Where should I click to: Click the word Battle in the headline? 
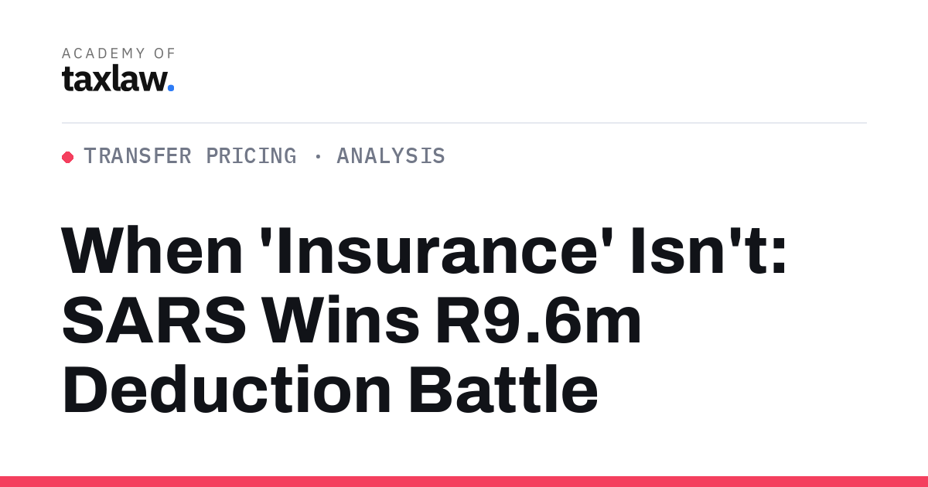pyautogui.click(x=503, y=391)
